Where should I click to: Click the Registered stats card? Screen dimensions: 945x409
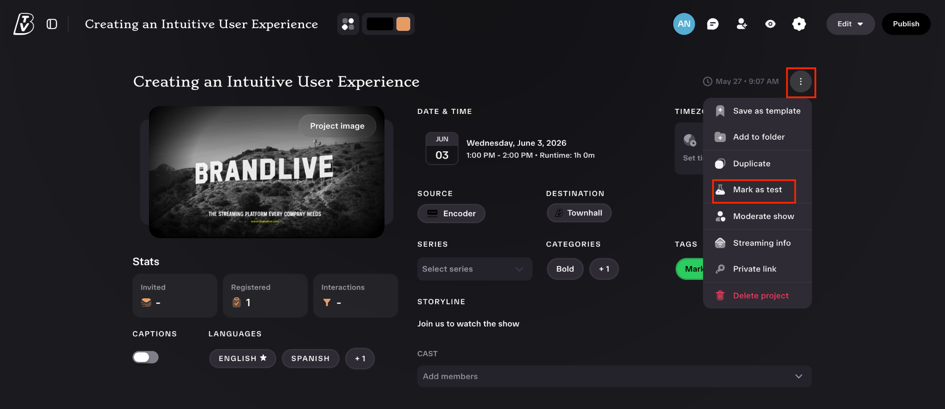tap(265, 296)
